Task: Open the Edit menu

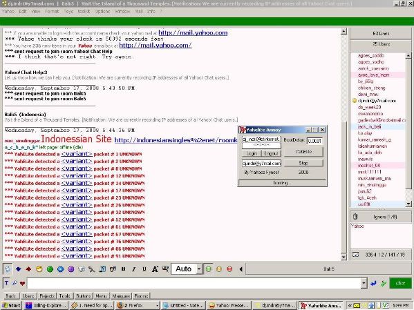Action: point(23,11)
